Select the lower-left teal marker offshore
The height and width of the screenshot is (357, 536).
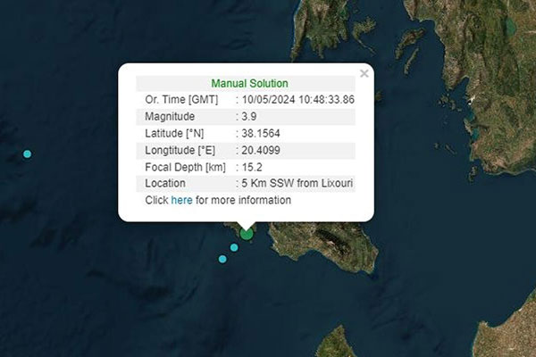222,259
